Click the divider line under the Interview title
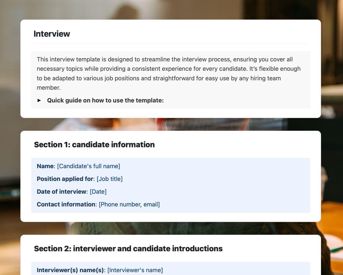This screenshot has height=275, width=343. tap(170, 43)
